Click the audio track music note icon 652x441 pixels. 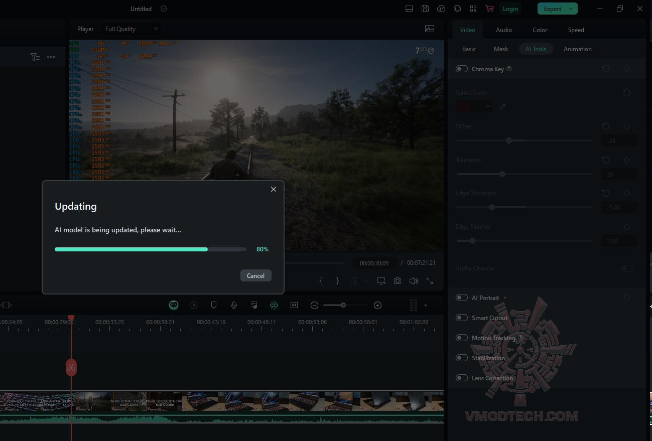pos(254,305)
